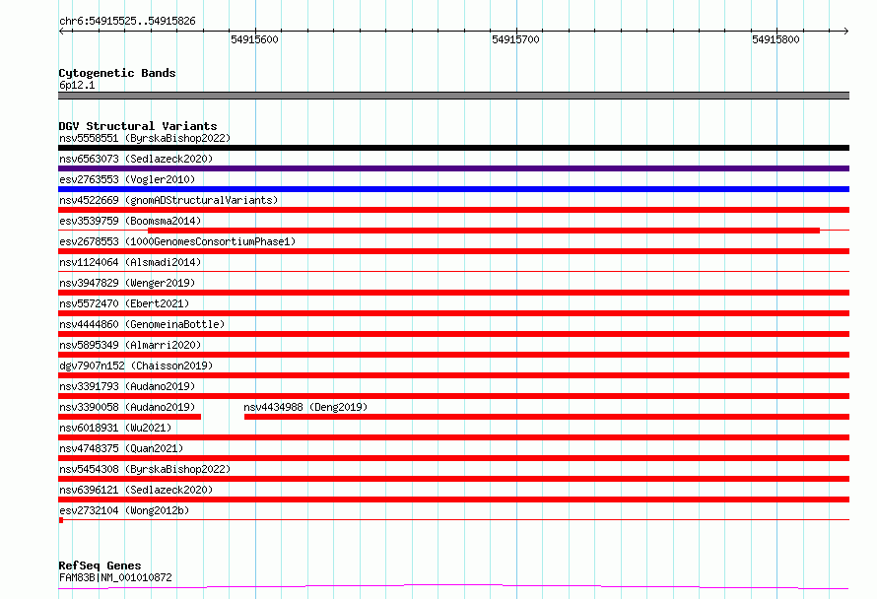Click the chr6:54915525..54915826 region label
The width and height of the screenshot is (877, 599).
[127, 21]
